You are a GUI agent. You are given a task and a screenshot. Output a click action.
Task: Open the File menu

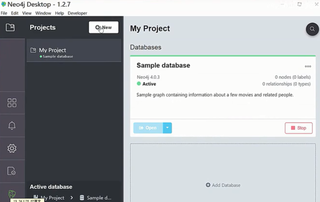pos(4,13)
